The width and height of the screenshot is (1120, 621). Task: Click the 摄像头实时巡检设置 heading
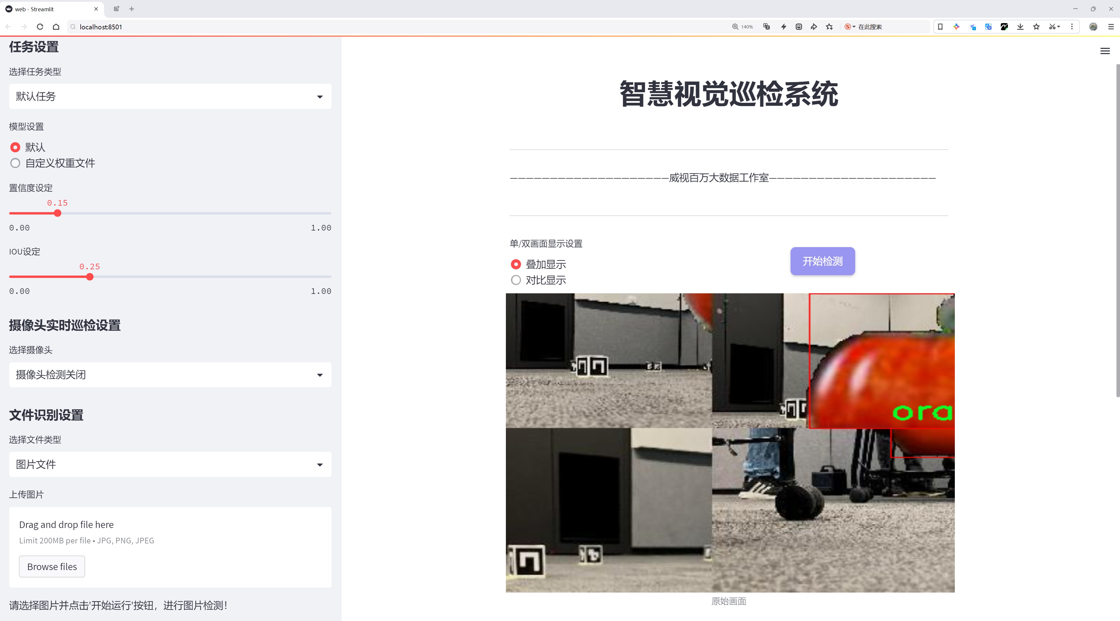(65, 325)
